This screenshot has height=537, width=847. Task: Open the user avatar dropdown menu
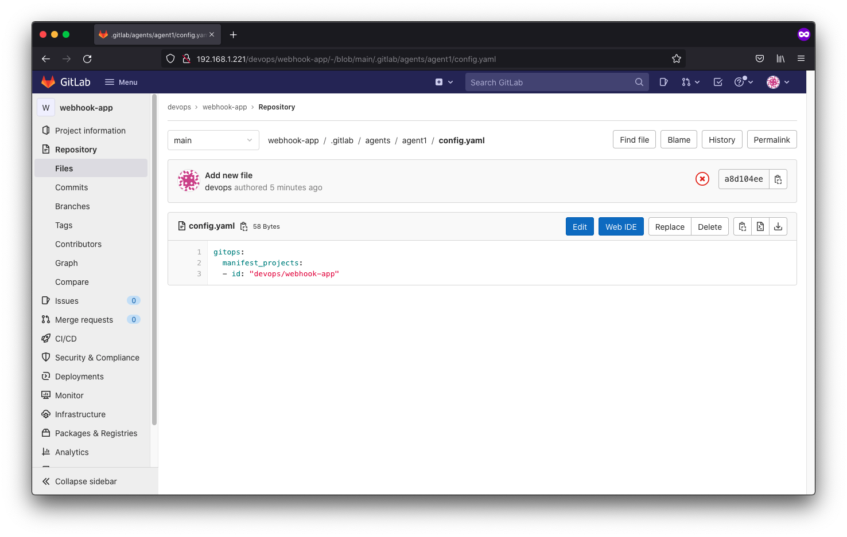click(x=778, y=83)
